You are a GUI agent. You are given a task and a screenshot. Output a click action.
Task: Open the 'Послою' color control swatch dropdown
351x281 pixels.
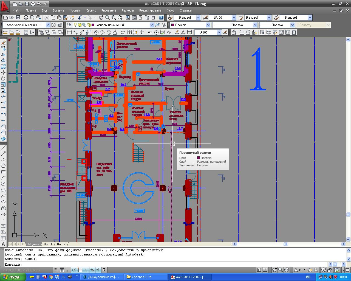[208, 25]
